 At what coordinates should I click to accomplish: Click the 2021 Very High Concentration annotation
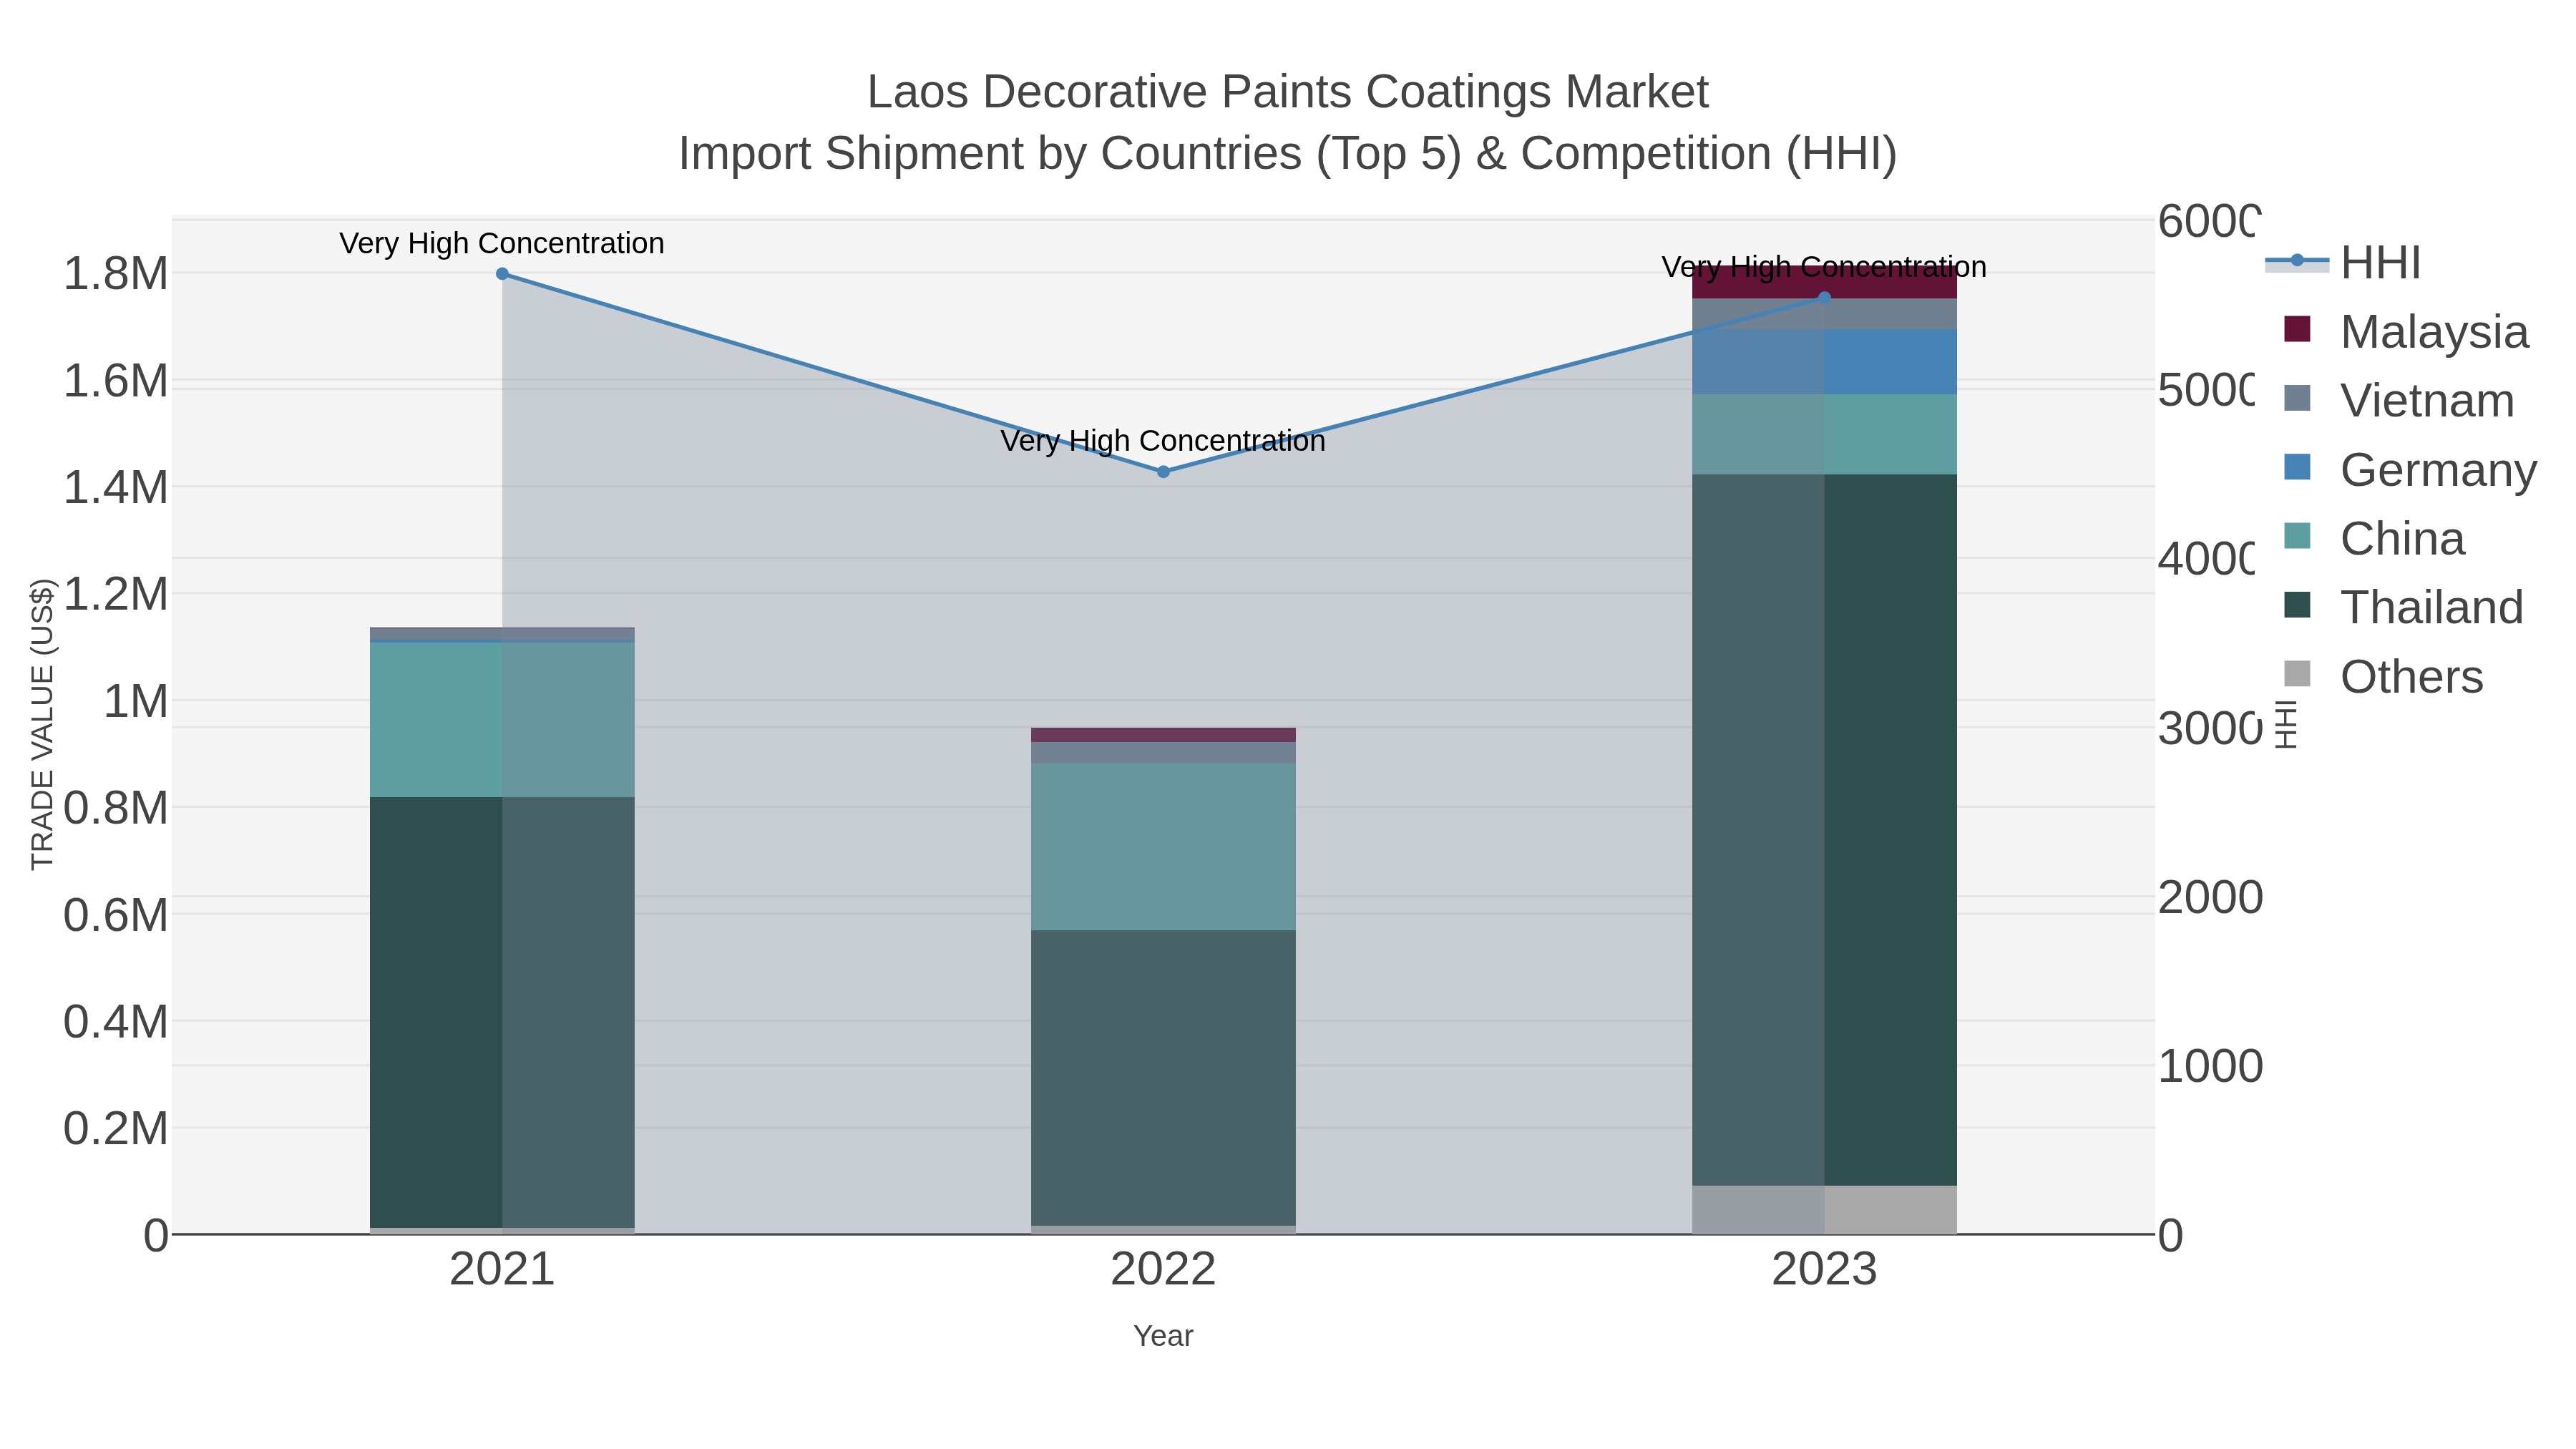(502, 243)
